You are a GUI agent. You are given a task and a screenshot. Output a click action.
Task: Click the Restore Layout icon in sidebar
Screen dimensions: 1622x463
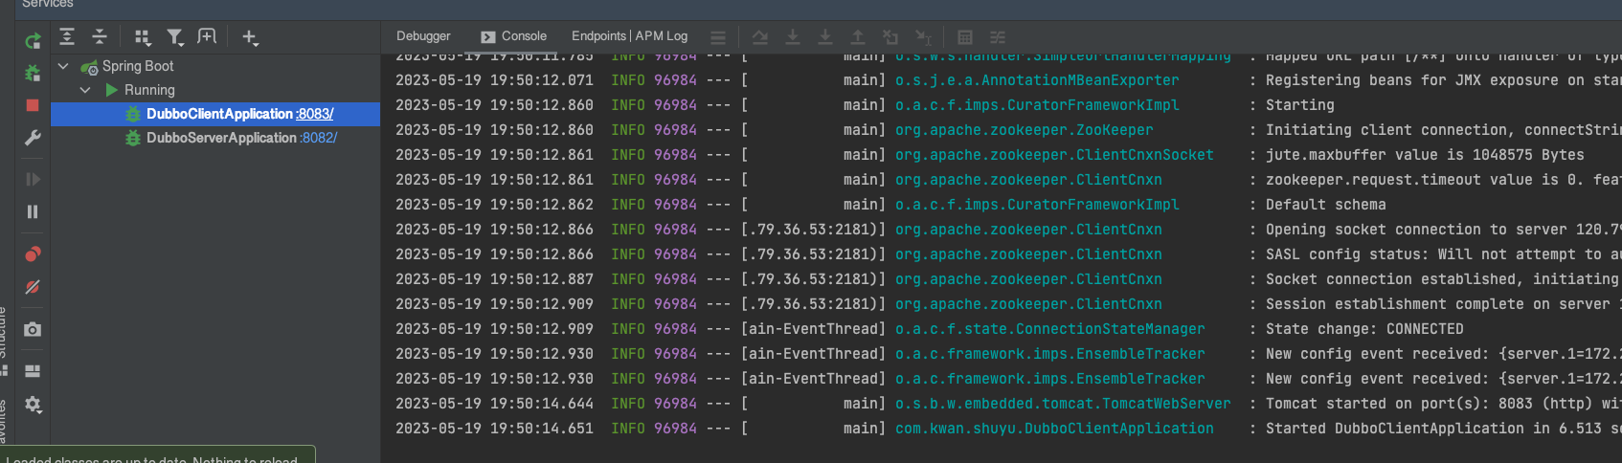coord(33,371)
